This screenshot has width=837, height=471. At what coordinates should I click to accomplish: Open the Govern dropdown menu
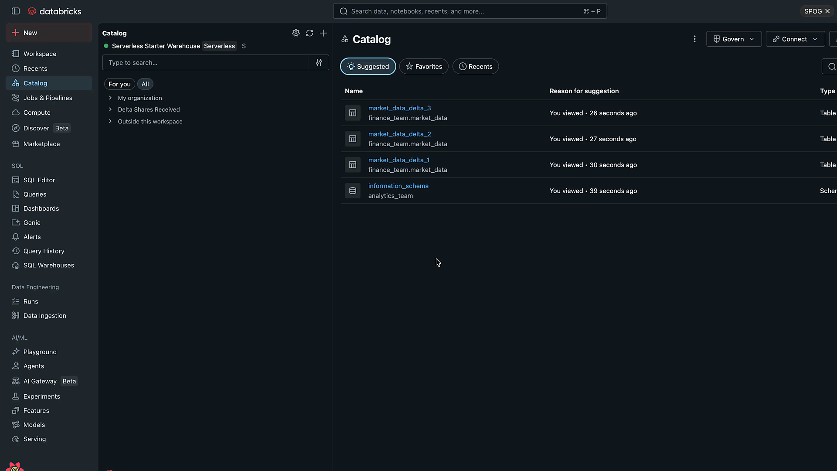734,39
